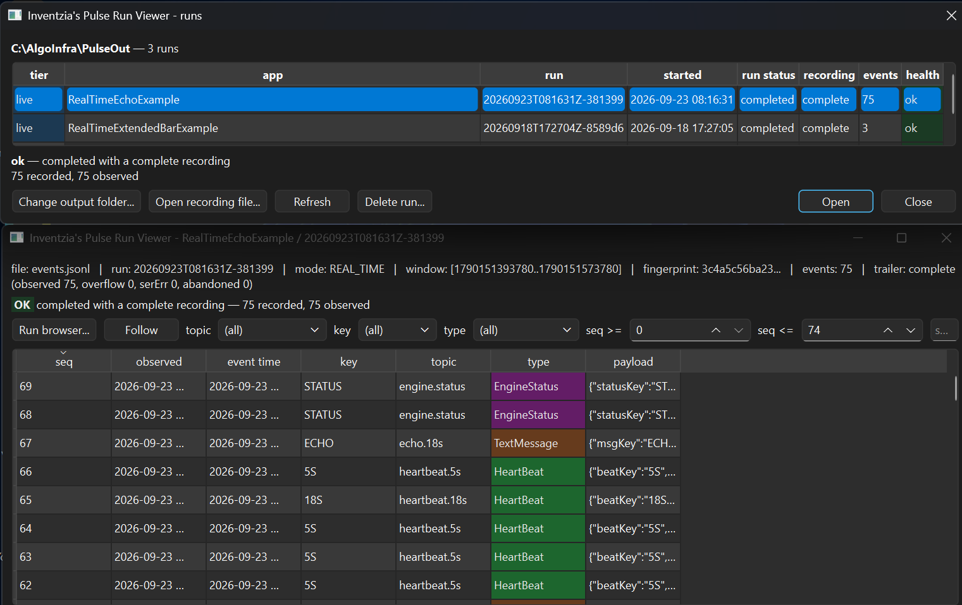This screenshot has width=962, height=605.
Task: Open the topic filter dropdown
Action: [272, 330]
